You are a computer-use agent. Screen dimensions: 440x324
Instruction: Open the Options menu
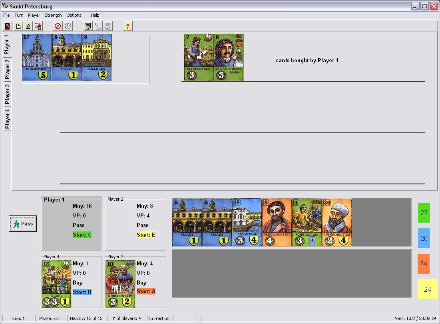pos(74,15)
